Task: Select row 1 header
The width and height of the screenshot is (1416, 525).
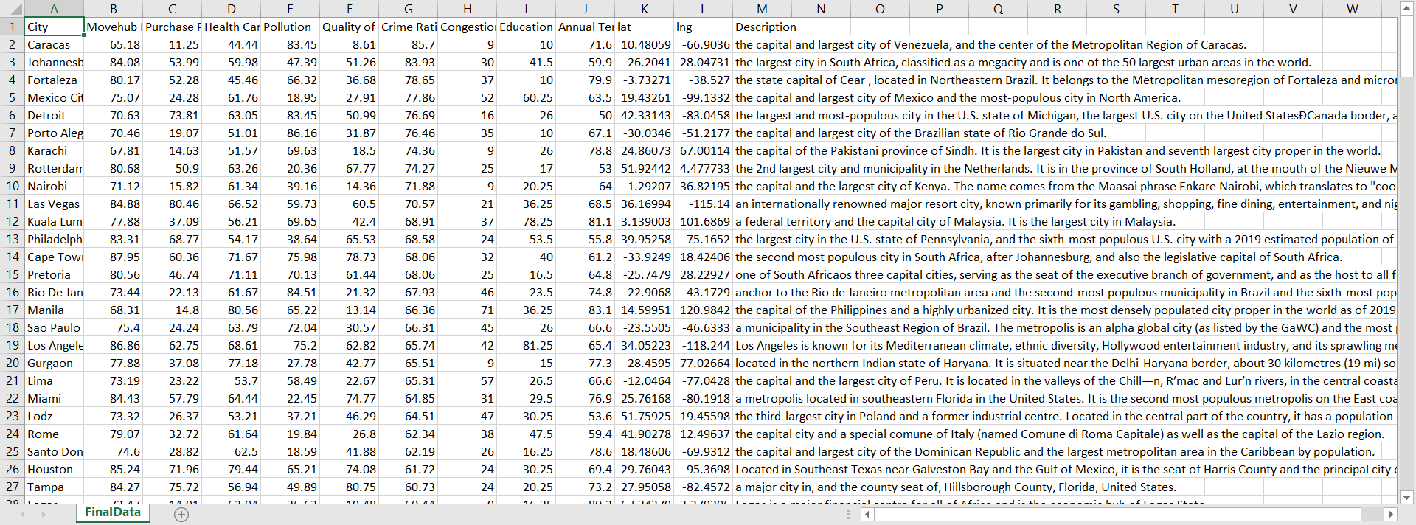Action: [13, 27]
